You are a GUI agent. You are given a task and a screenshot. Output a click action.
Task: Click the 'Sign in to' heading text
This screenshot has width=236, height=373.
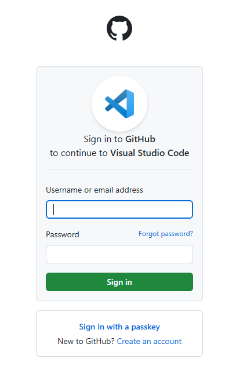tap(103, 139)
